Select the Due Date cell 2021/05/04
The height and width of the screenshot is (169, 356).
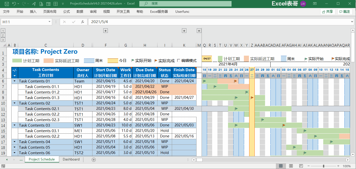pos(145,109)
